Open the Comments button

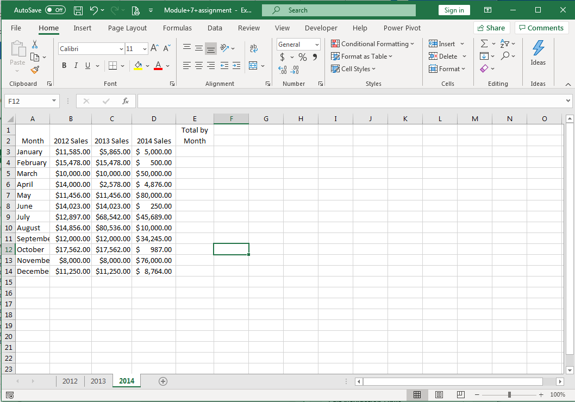tap(541, 28)
